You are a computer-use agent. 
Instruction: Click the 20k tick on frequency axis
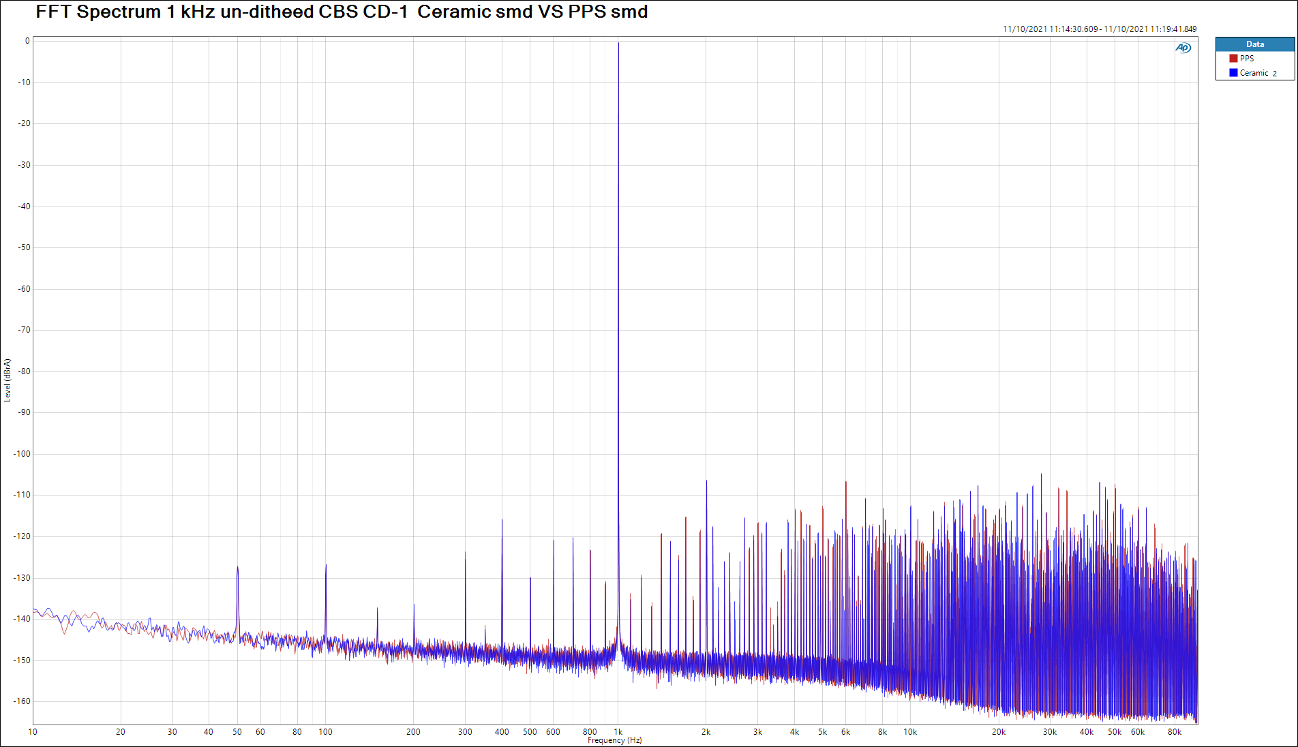click(999, 732)
